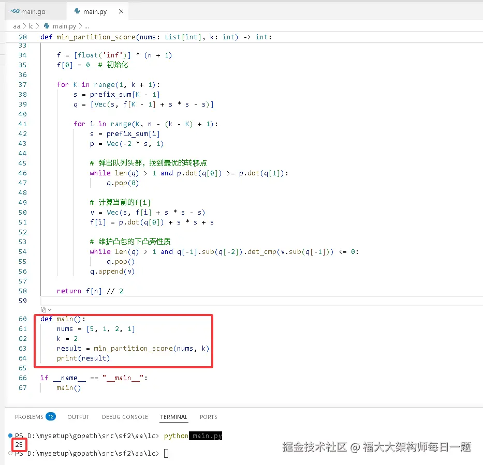Click the code "def main():"
483x465 pixels.
tap(63, 319)
